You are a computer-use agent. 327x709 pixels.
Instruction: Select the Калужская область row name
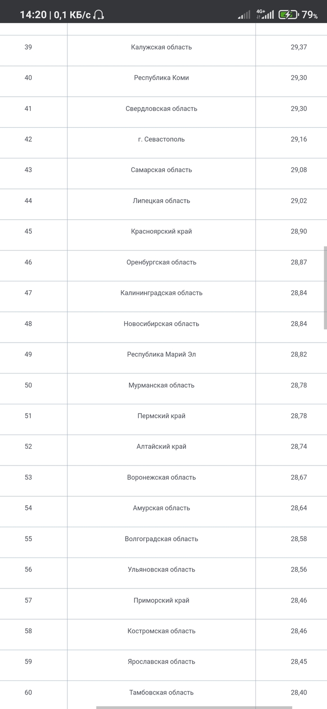(161, 47)
